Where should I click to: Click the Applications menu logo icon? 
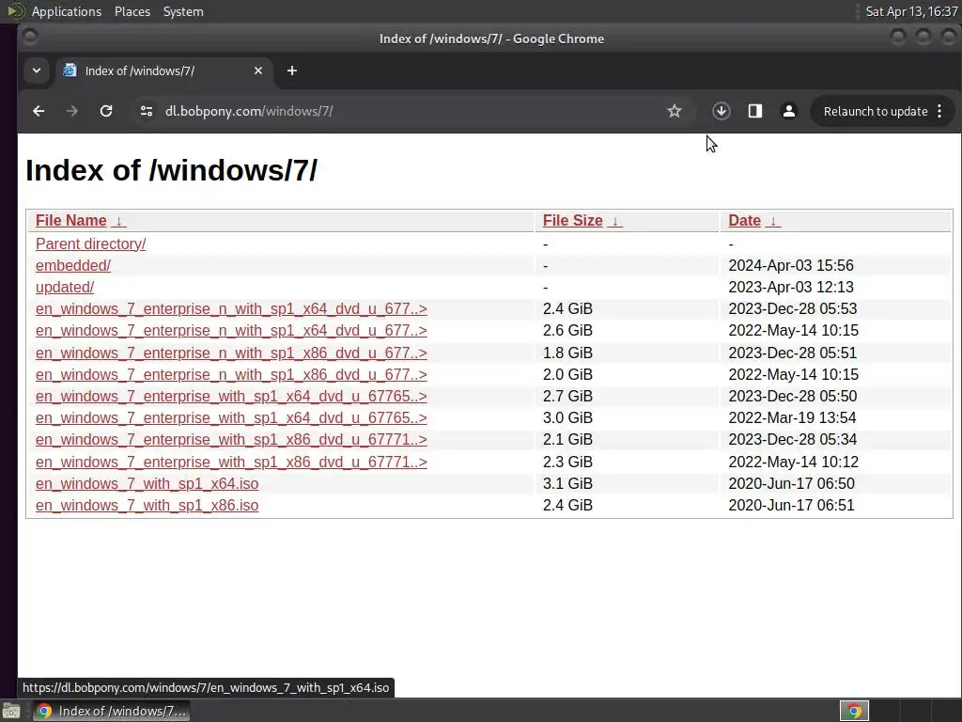pyautogui.click(x=15, y=11)
